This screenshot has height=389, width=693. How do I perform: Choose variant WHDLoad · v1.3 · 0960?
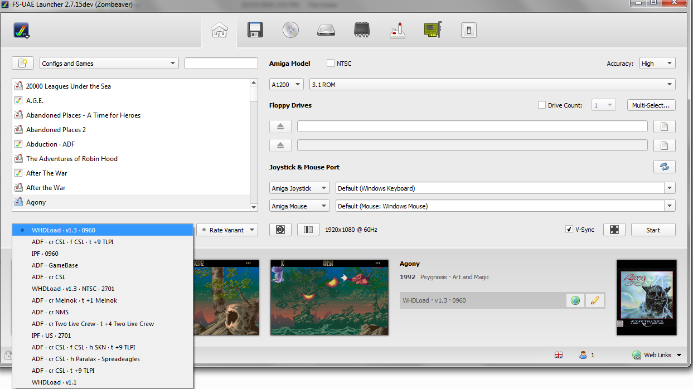coord(103,230)
